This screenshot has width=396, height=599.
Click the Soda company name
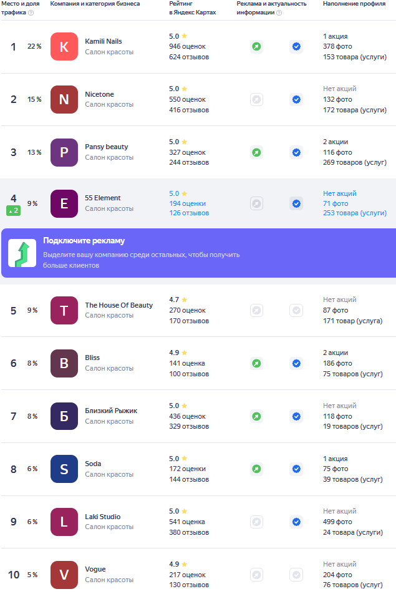[x=93, y=464]
